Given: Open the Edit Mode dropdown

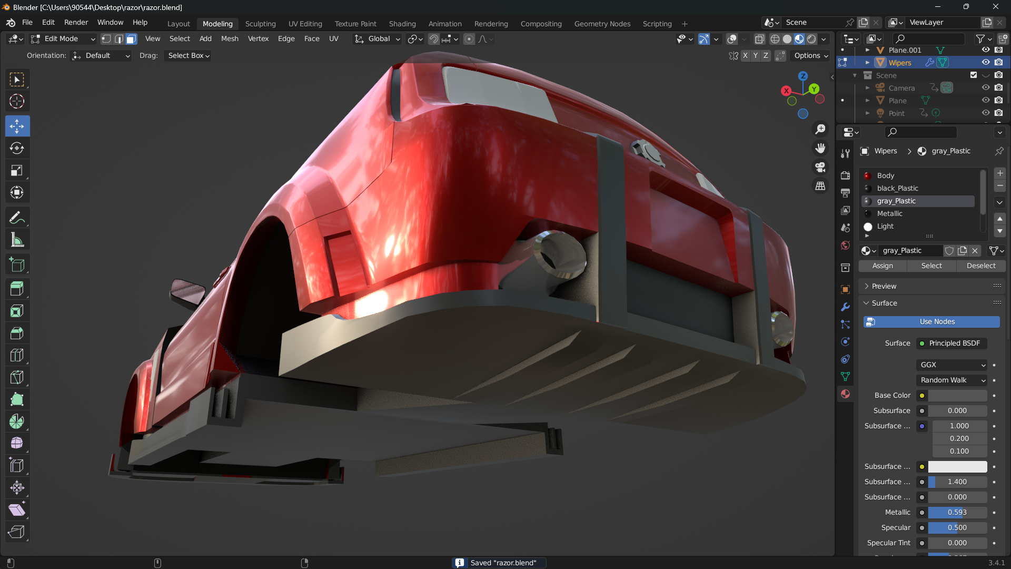Looking at the screenshot, I should click(x=63, y=39).
